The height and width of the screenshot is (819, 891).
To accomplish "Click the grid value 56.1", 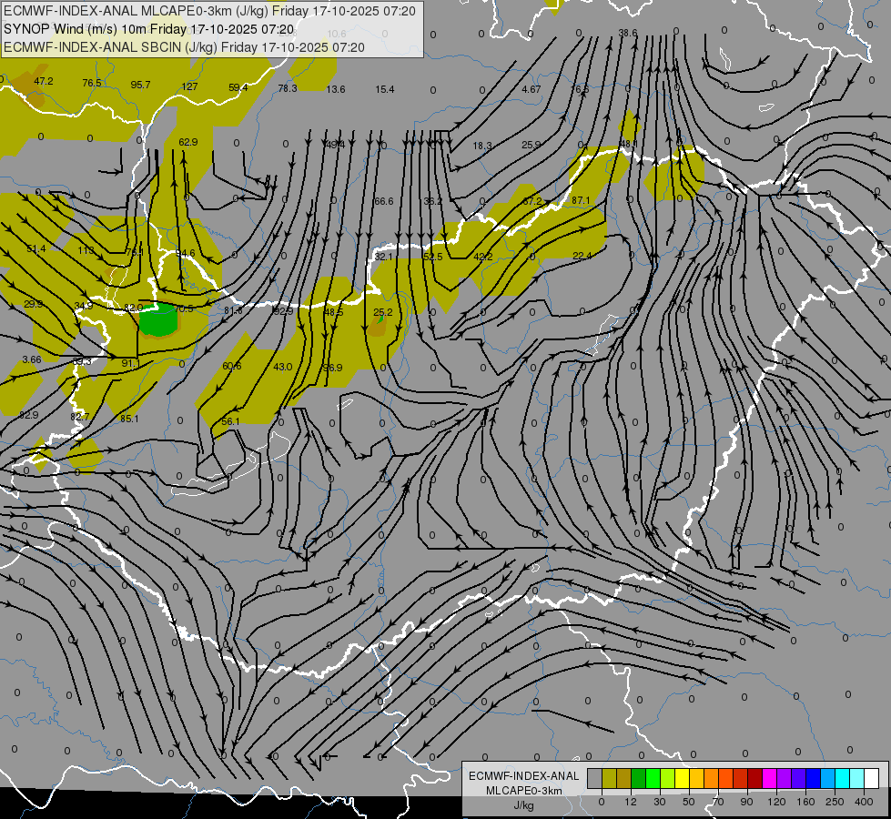I will 230,421.
